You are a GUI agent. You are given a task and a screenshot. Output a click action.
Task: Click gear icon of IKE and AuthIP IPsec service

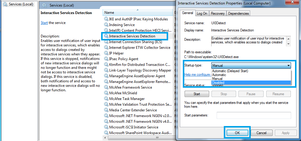(106, 19)
